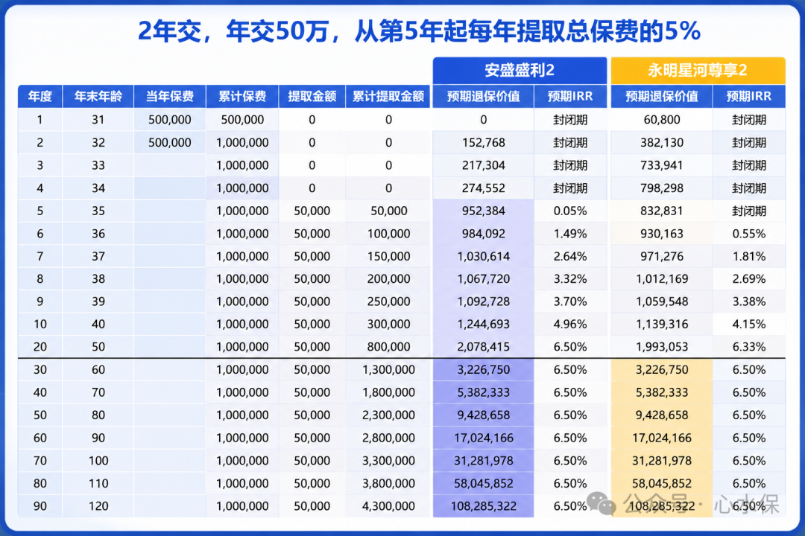Click the 733,941 cell
This screenshot has height=536, width=805.
pos(662,165)
